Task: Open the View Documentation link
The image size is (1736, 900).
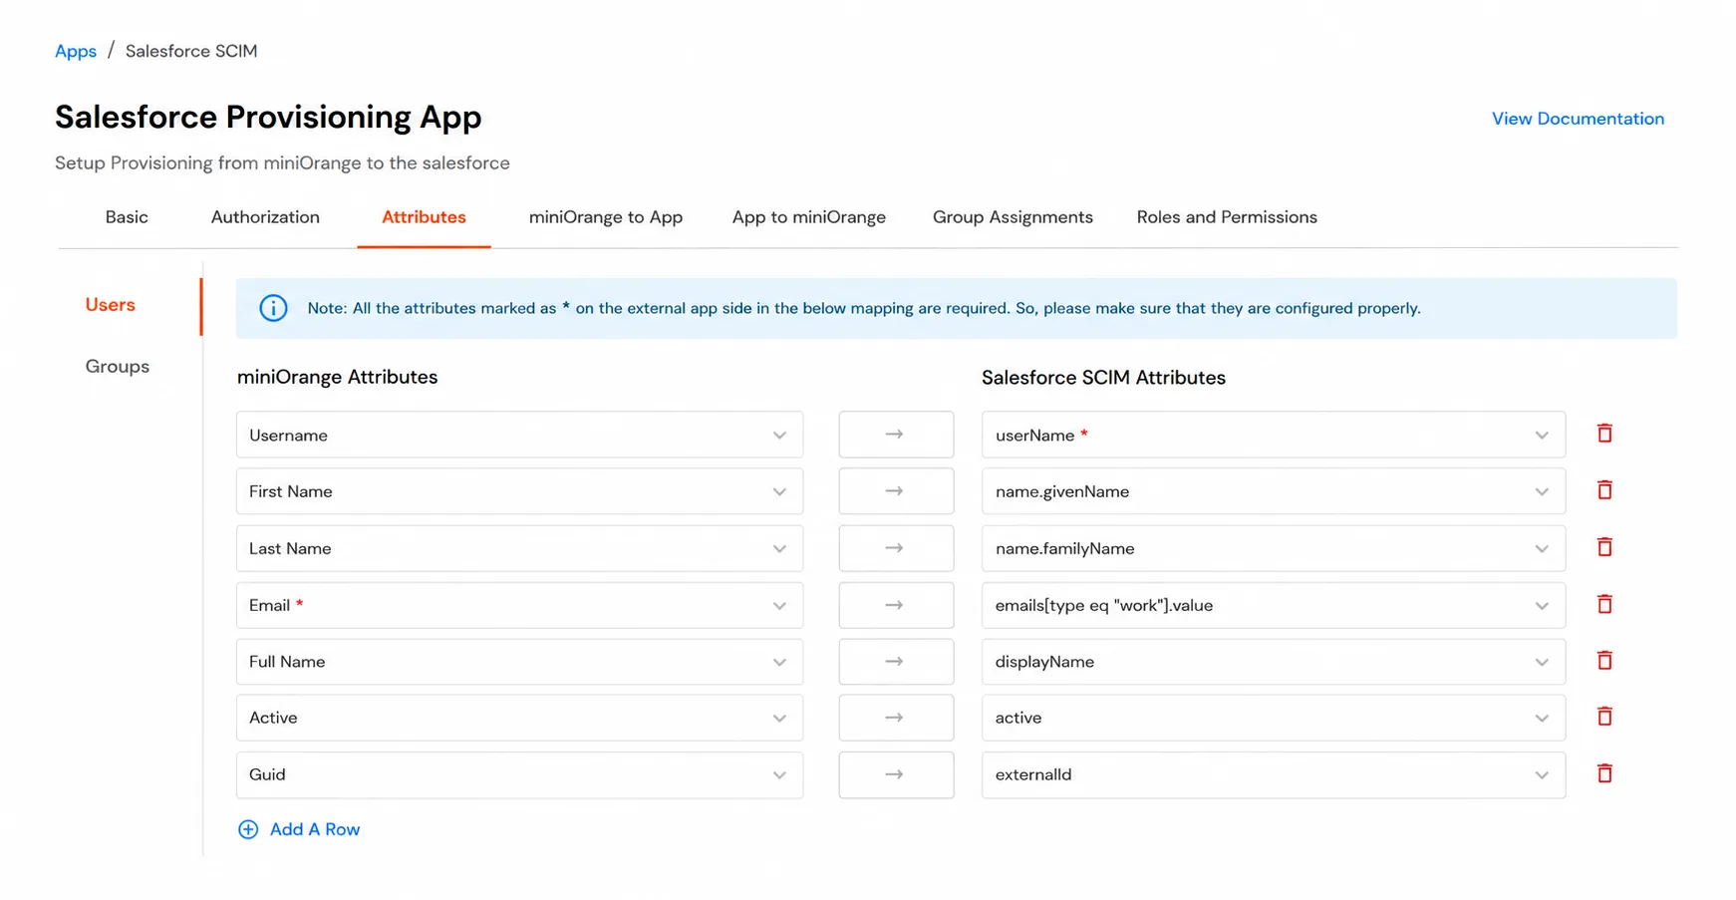Action: (x=1578, y=119)
